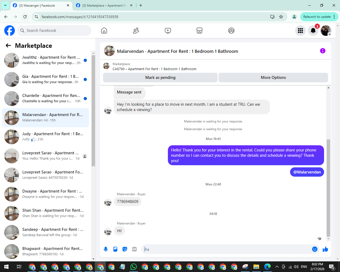Viewport: 340px width, 272px height.
Task: Open the Groups icon in top navigation
Action: click(x=231, y=31)
